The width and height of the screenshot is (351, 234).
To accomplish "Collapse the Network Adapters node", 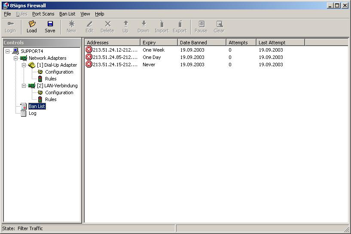I will point(16,58).
